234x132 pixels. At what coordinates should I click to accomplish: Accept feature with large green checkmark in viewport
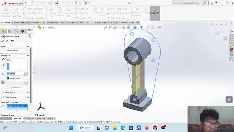tap(218, 33)
